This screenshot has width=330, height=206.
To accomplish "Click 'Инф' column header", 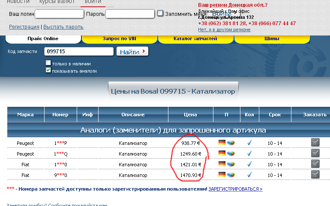I will tap(87, 115).
